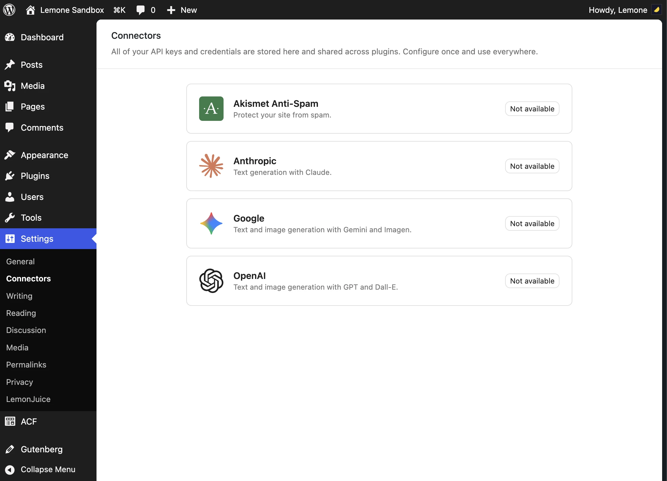Click Akismet Anti-Spam's Not available button
Image resolution: width=667 pixels, height=481 pixels.
click(x=532, y=109)
